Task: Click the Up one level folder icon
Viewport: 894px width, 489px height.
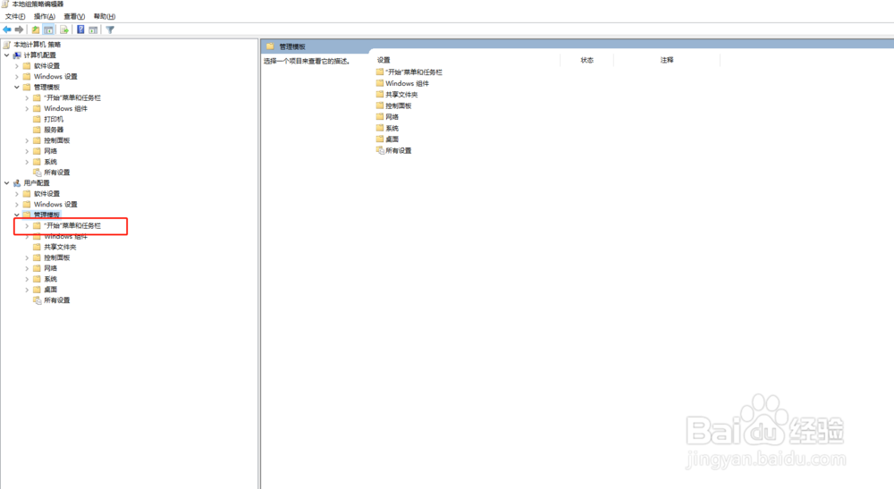Action: 36,30
